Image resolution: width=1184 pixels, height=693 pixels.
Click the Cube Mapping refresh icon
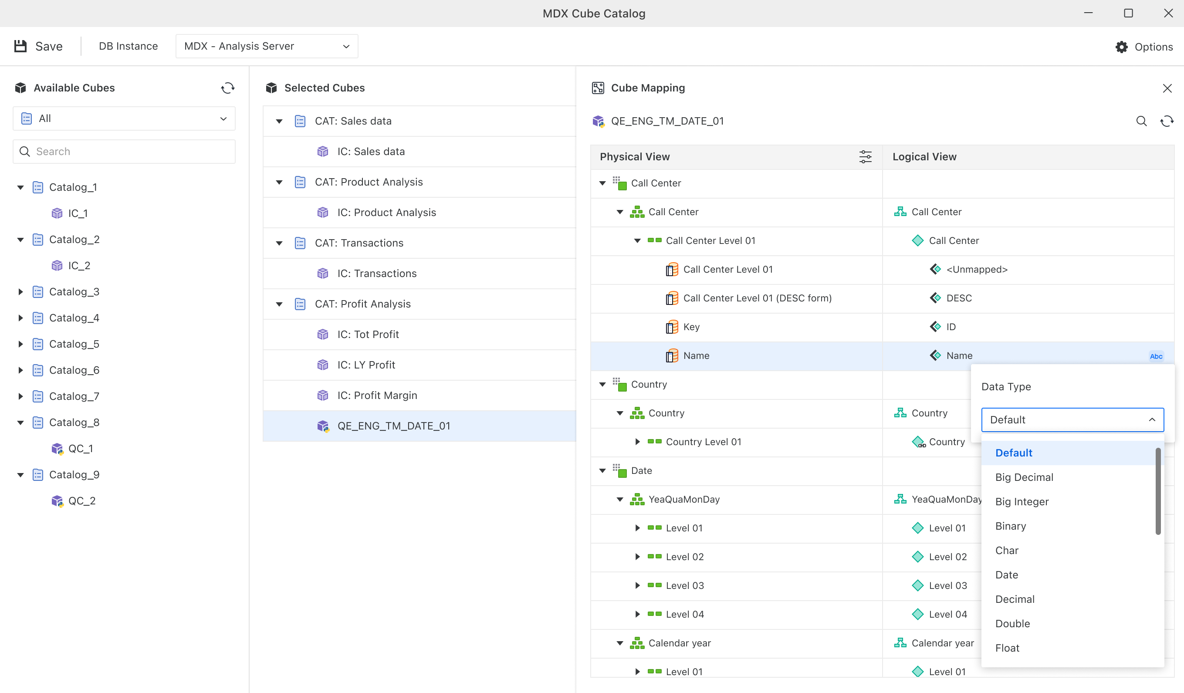tap(1167, 121)
